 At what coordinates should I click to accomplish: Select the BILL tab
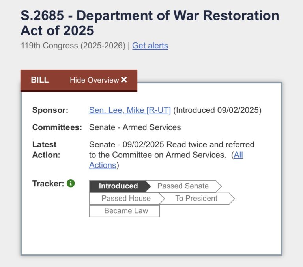click(x=40, y=80)
